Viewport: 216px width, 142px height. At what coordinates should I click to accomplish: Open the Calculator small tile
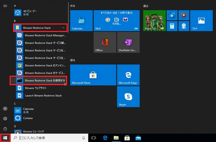pyautogui.click(x=172, y=26)
